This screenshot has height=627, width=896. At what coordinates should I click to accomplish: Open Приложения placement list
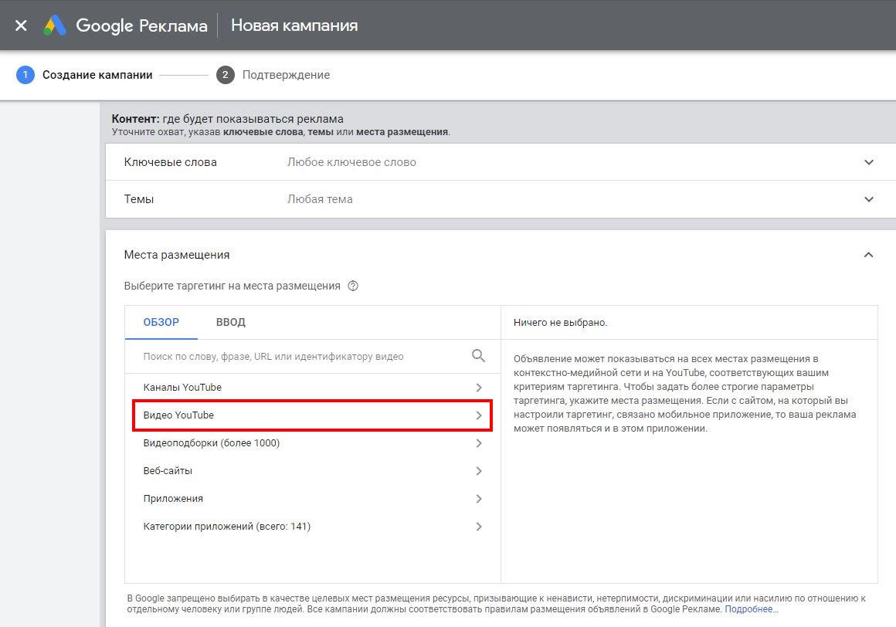(313, 499)
